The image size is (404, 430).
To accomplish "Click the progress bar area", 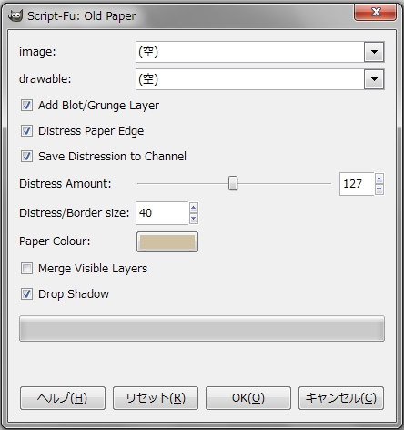I will 202,329.
